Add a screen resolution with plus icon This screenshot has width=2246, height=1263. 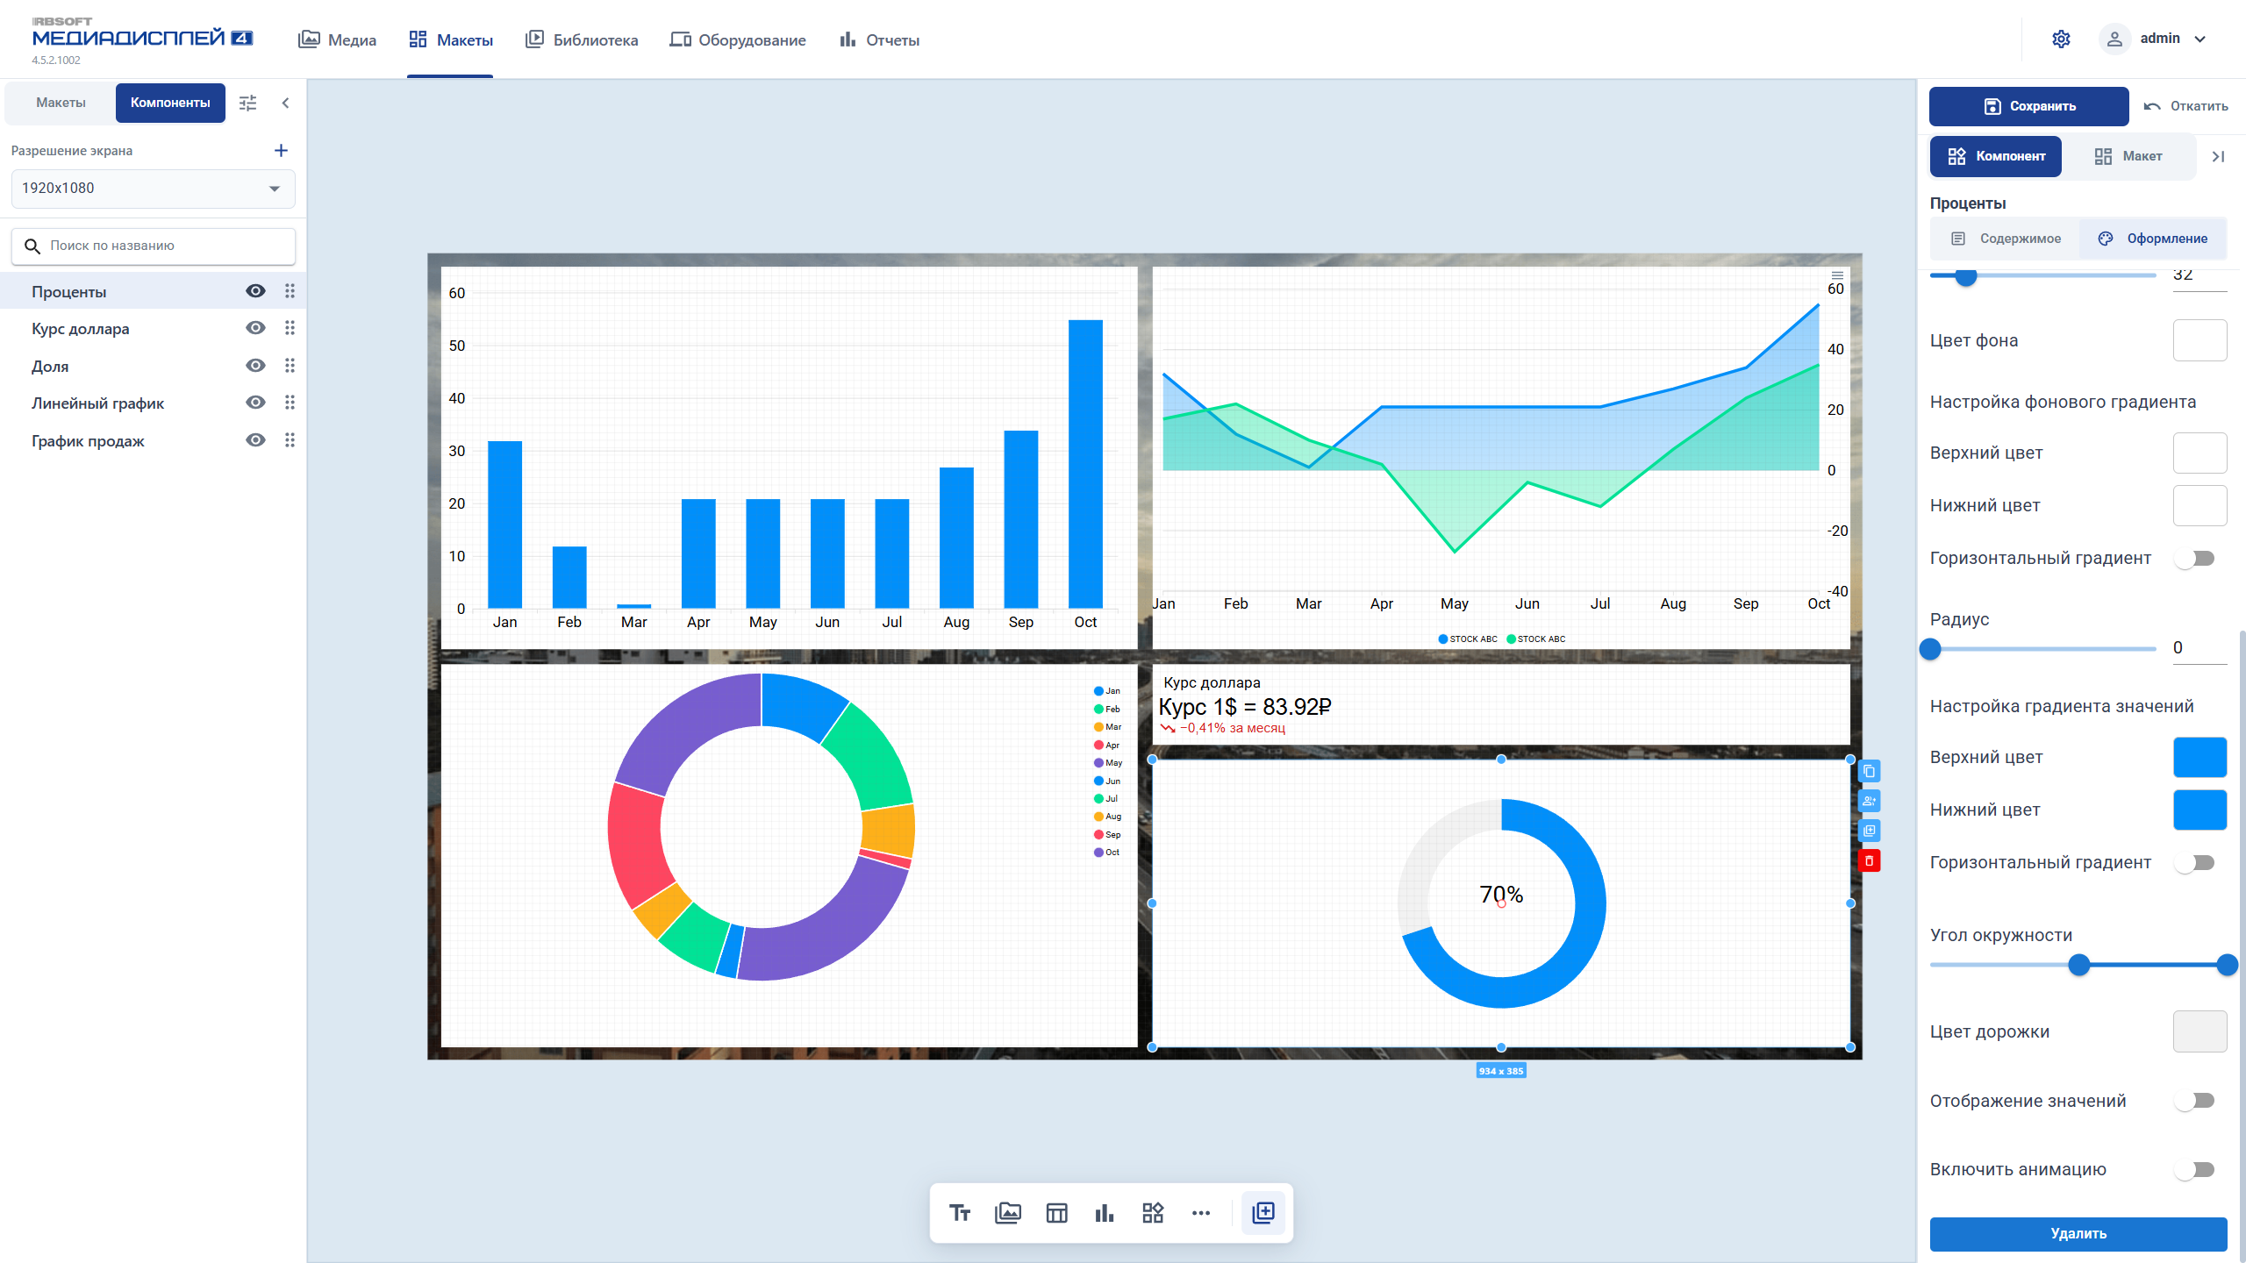281,151
